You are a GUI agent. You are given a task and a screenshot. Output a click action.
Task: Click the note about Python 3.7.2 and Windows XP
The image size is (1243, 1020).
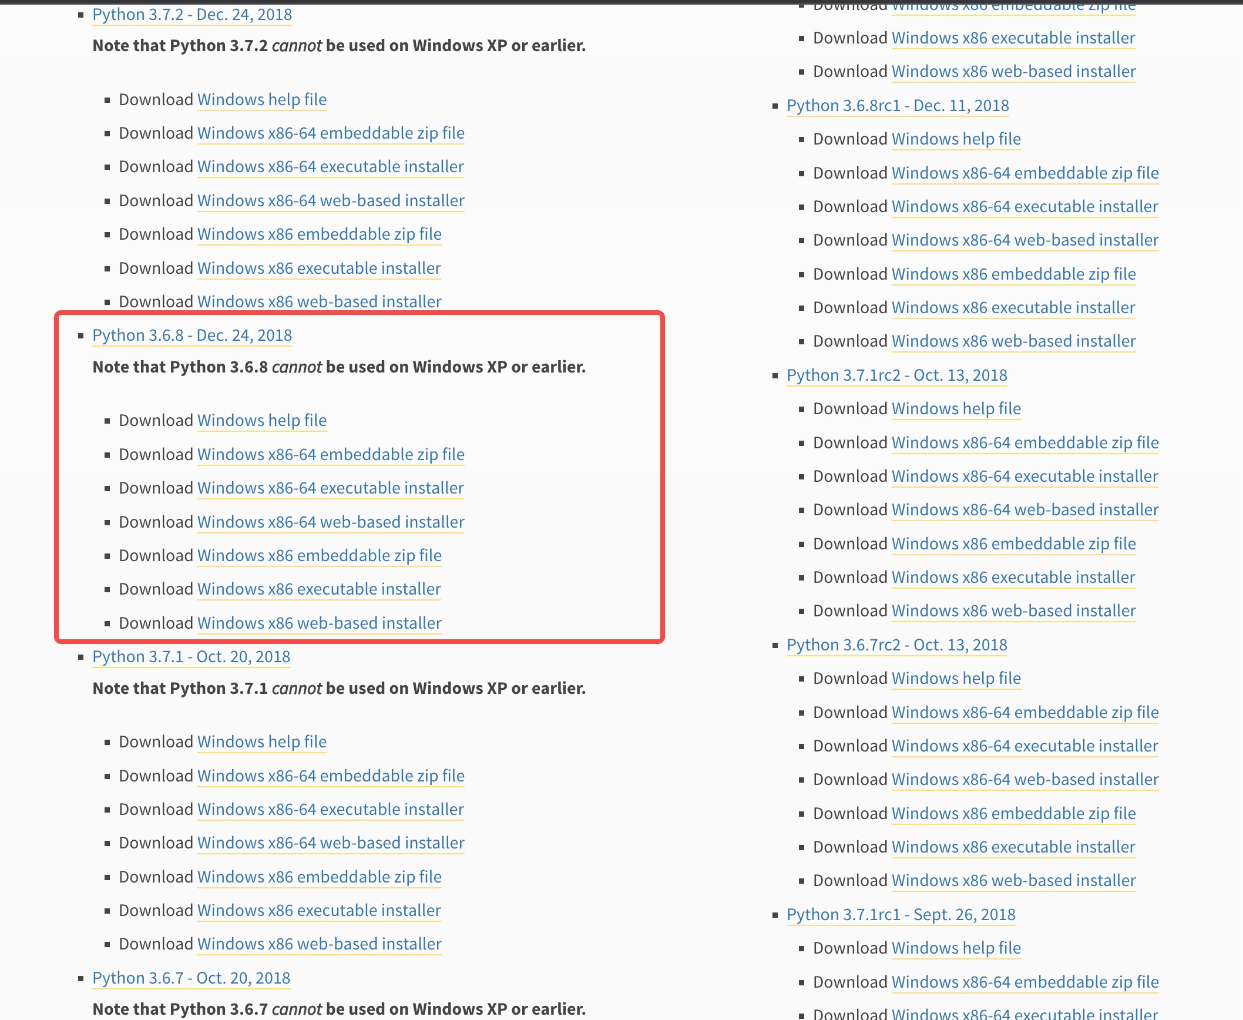coord(339,46)
